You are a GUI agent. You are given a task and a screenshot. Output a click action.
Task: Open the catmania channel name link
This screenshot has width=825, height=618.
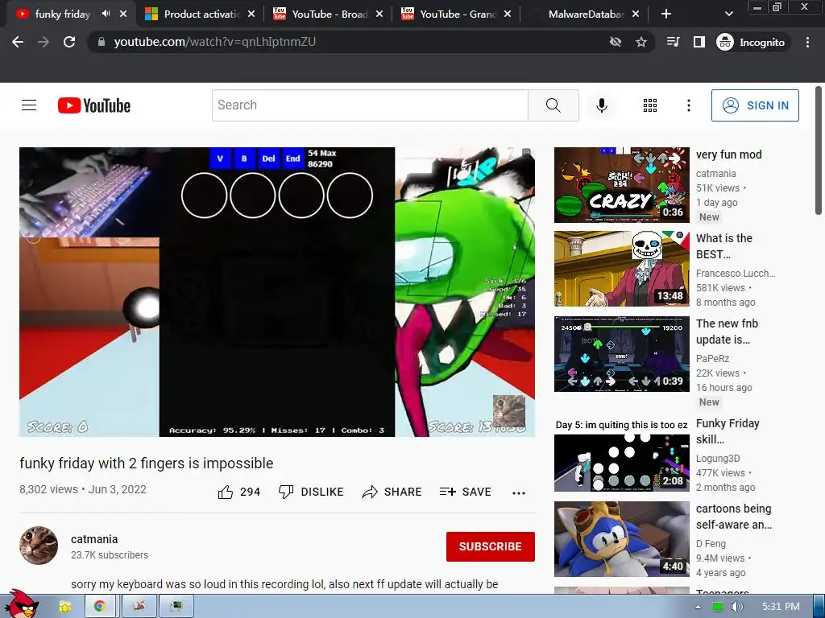point(94,539)
